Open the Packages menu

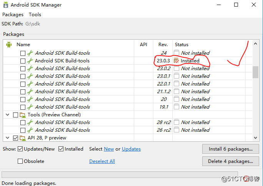tap(13, 15)
